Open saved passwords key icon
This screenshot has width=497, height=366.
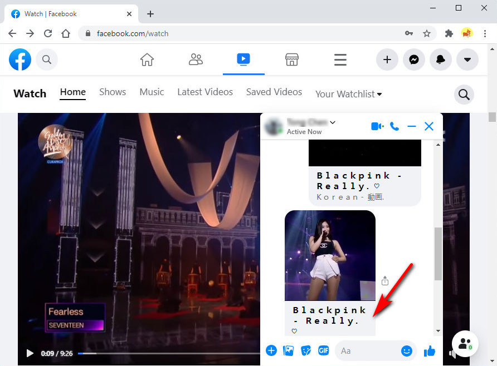(409, 33)
